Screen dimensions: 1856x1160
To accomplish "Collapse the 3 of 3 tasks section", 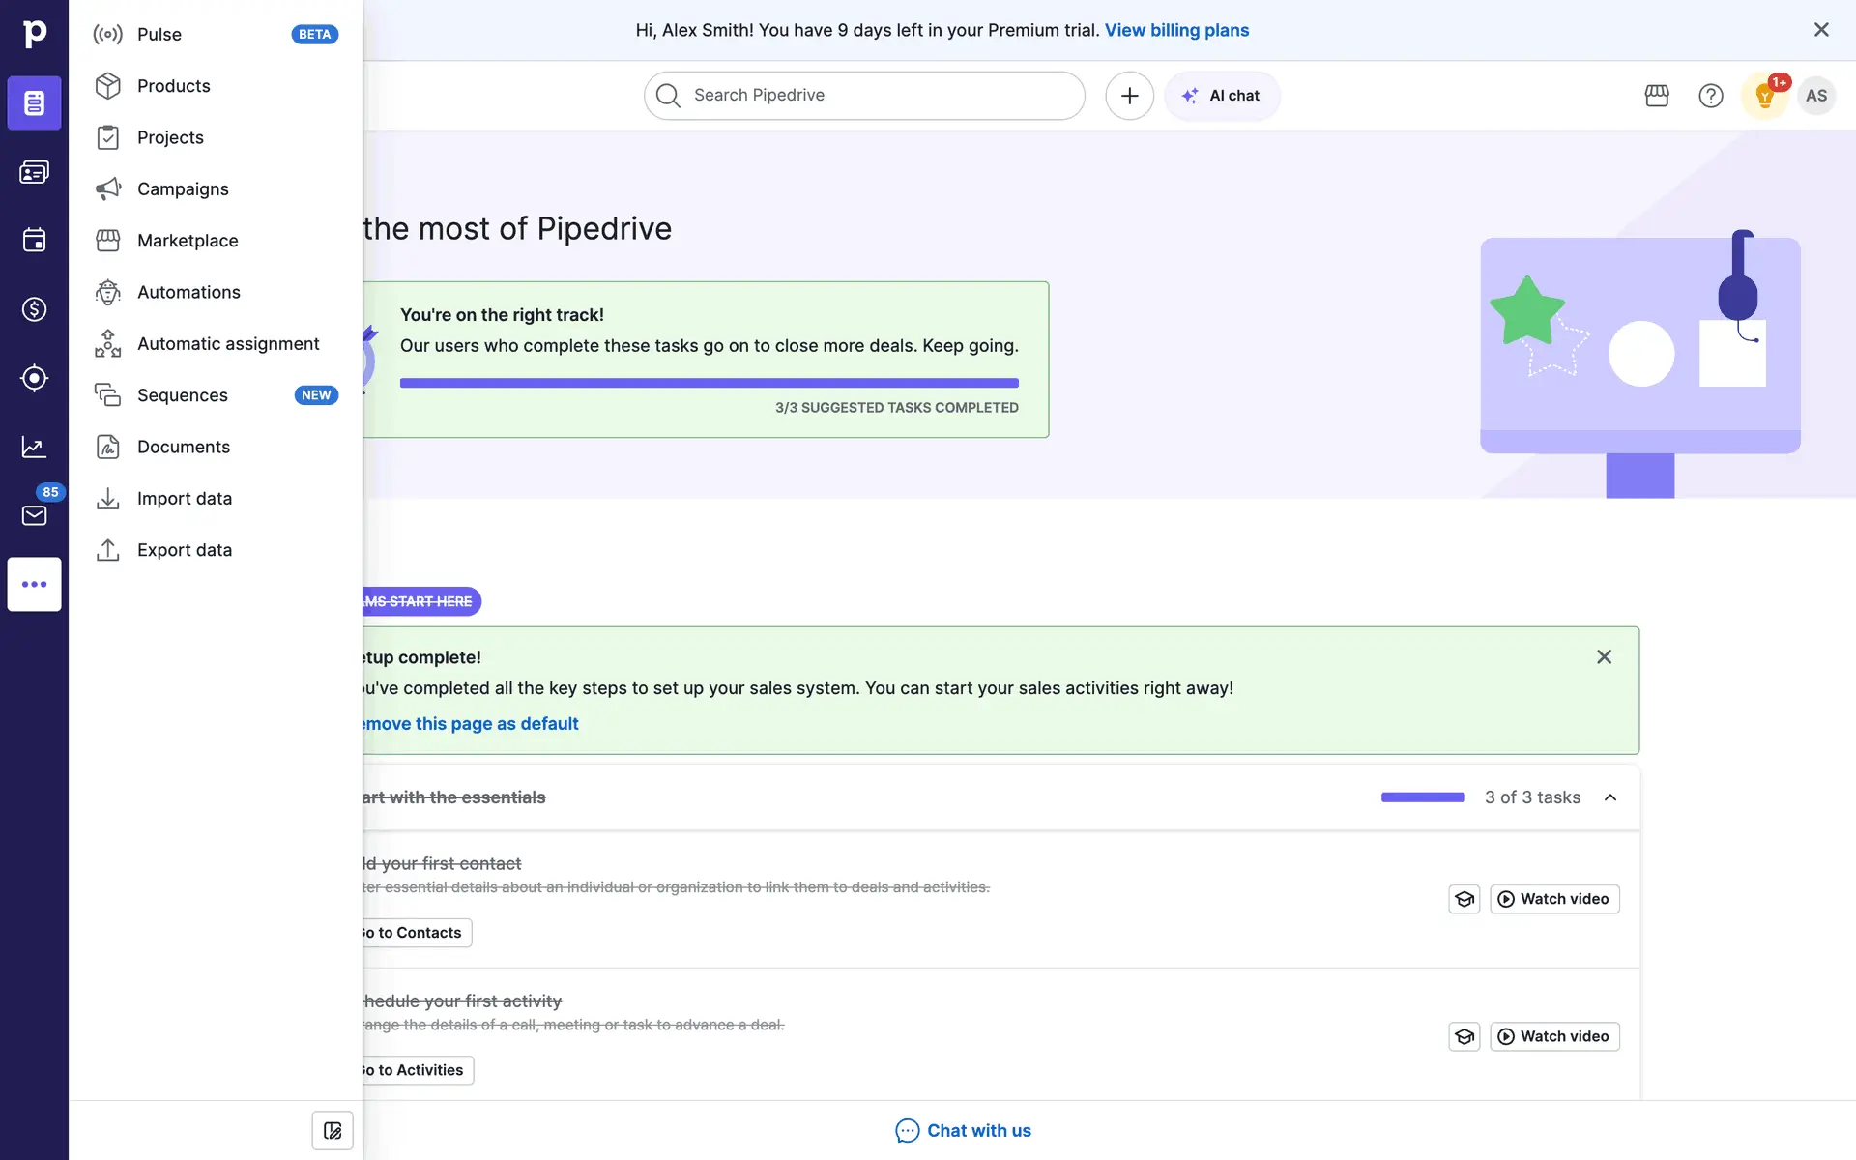I will coord(1610,797).
